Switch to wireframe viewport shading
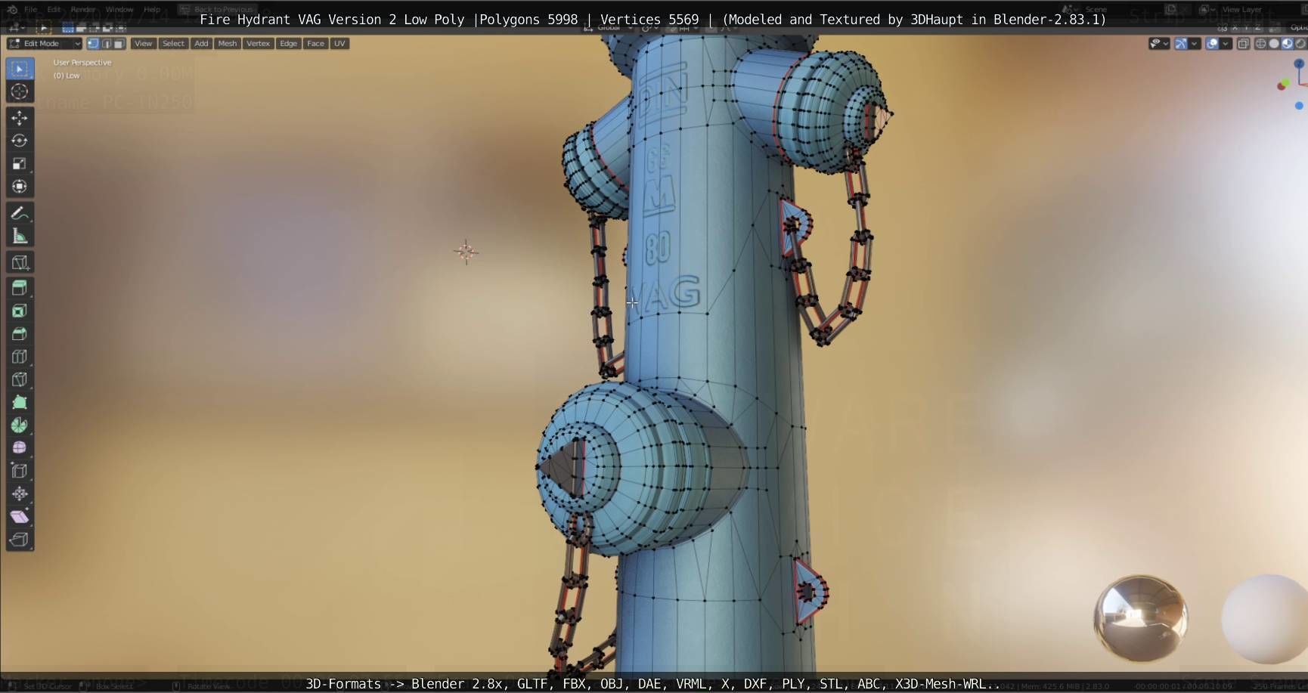Viewport: 1308px width, 693px height. [1260, 44]
